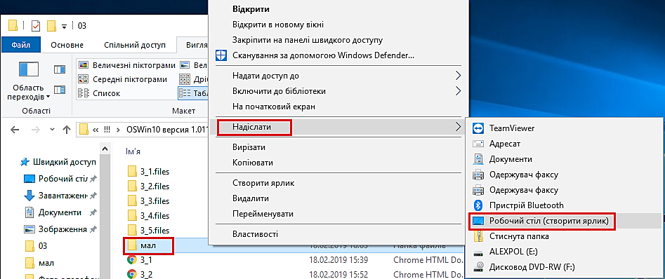The height and width of the screenshot is (279, 665).
Task: Choose Робочий стіл (створити ярлик)
Action: [x=549, y=221]
